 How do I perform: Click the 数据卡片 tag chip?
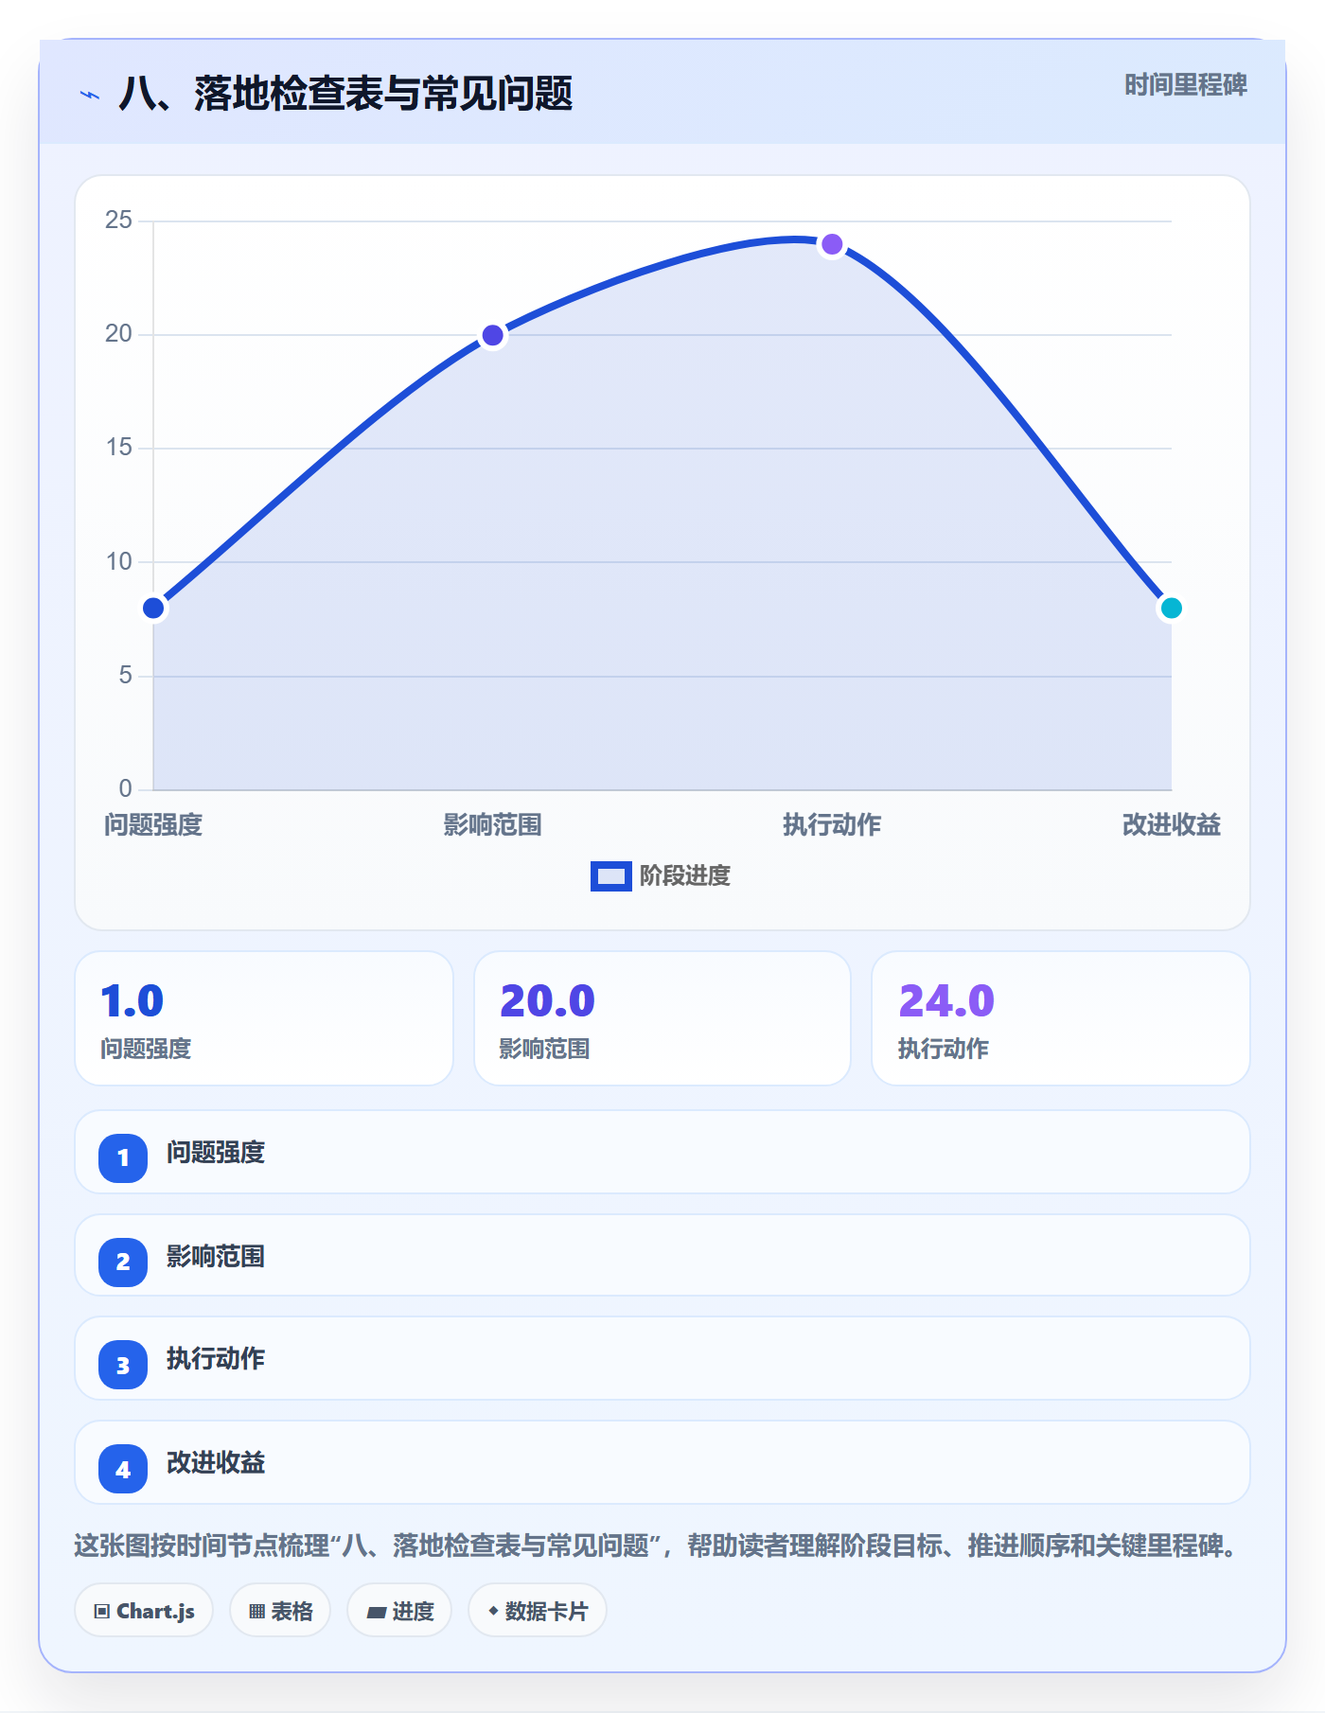pos(538,1610)
